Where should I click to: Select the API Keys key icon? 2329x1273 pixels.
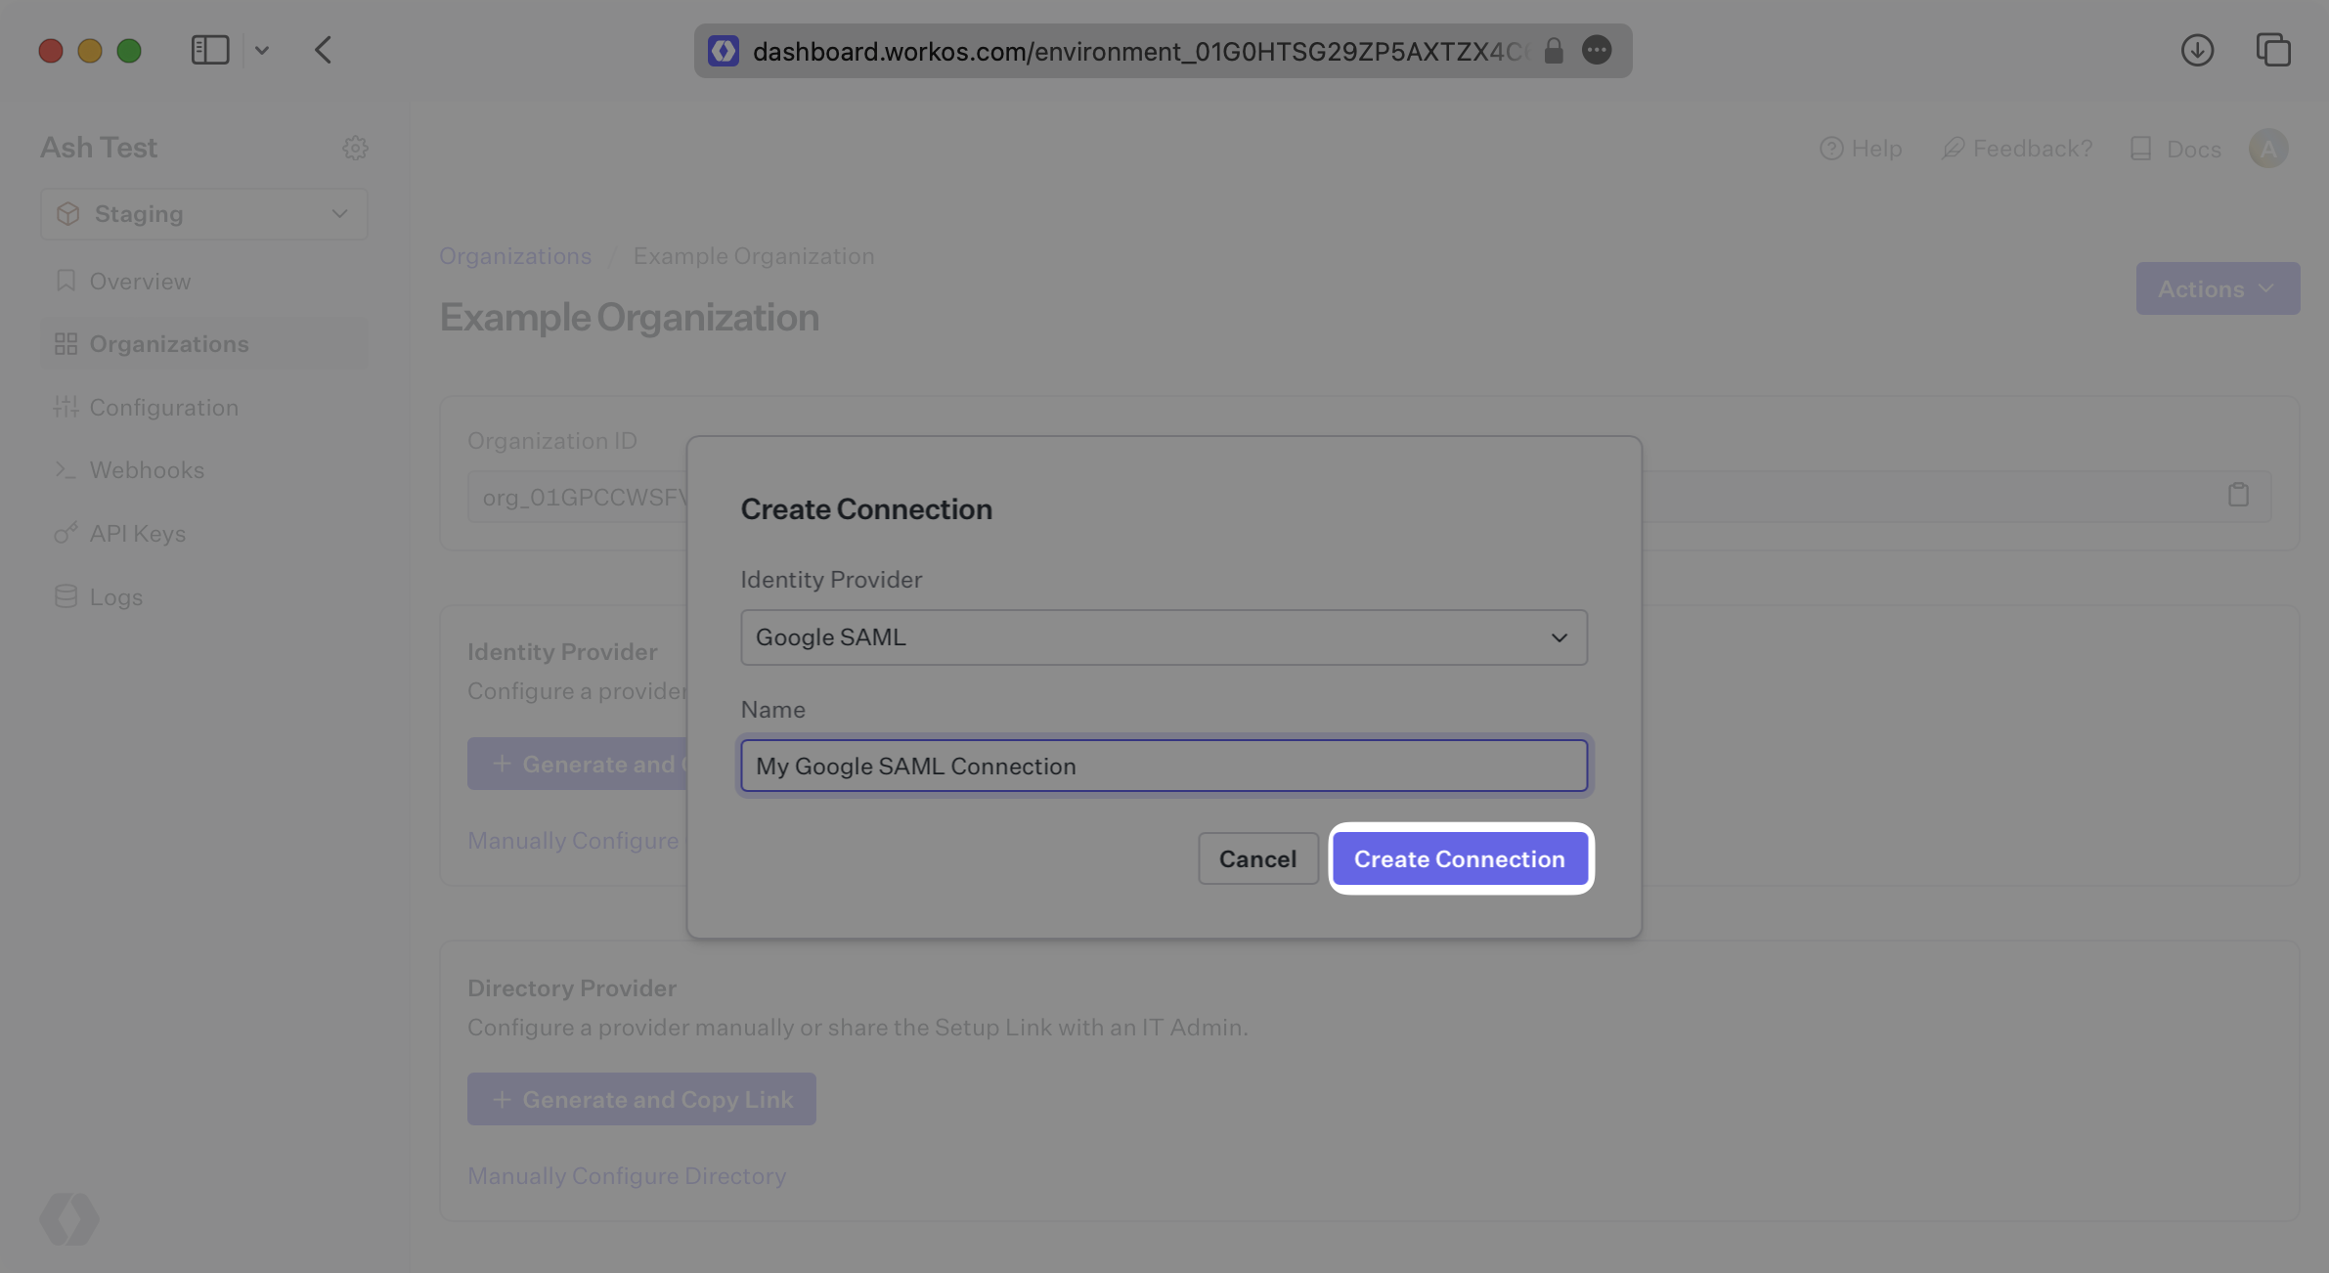65,533
